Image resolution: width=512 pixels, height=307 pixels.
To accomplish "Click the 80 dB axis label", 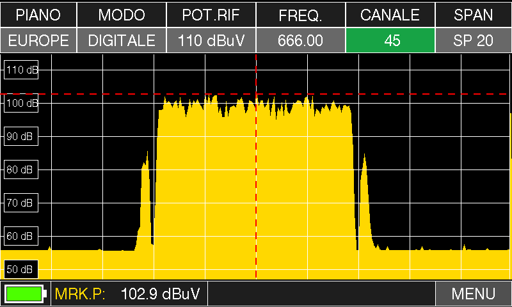I will (21, 169).
